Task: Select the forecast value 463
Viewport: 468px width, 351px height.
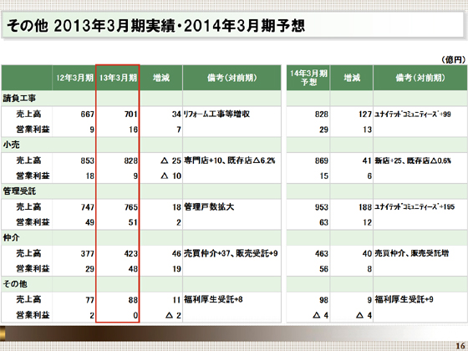Action: point(322,254)
